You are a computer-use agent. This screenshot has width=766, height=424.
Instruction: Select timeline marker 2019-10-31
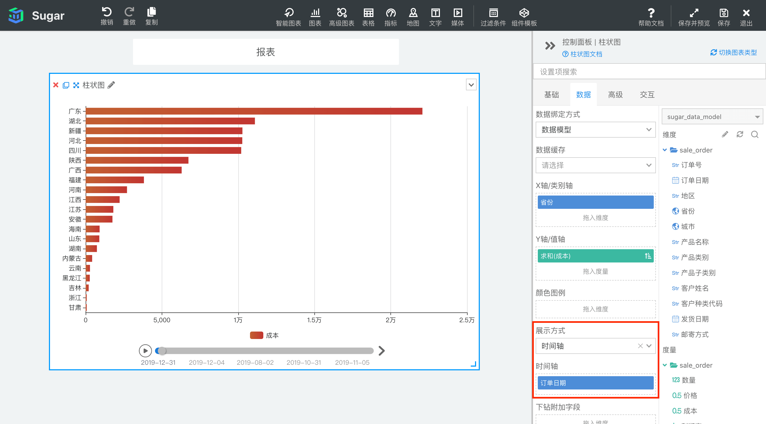click(x=303, y=363)
